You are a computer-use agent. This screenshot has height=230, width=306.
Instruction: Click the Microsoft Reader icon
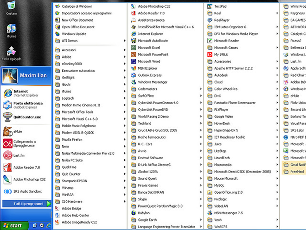point(210,41)
